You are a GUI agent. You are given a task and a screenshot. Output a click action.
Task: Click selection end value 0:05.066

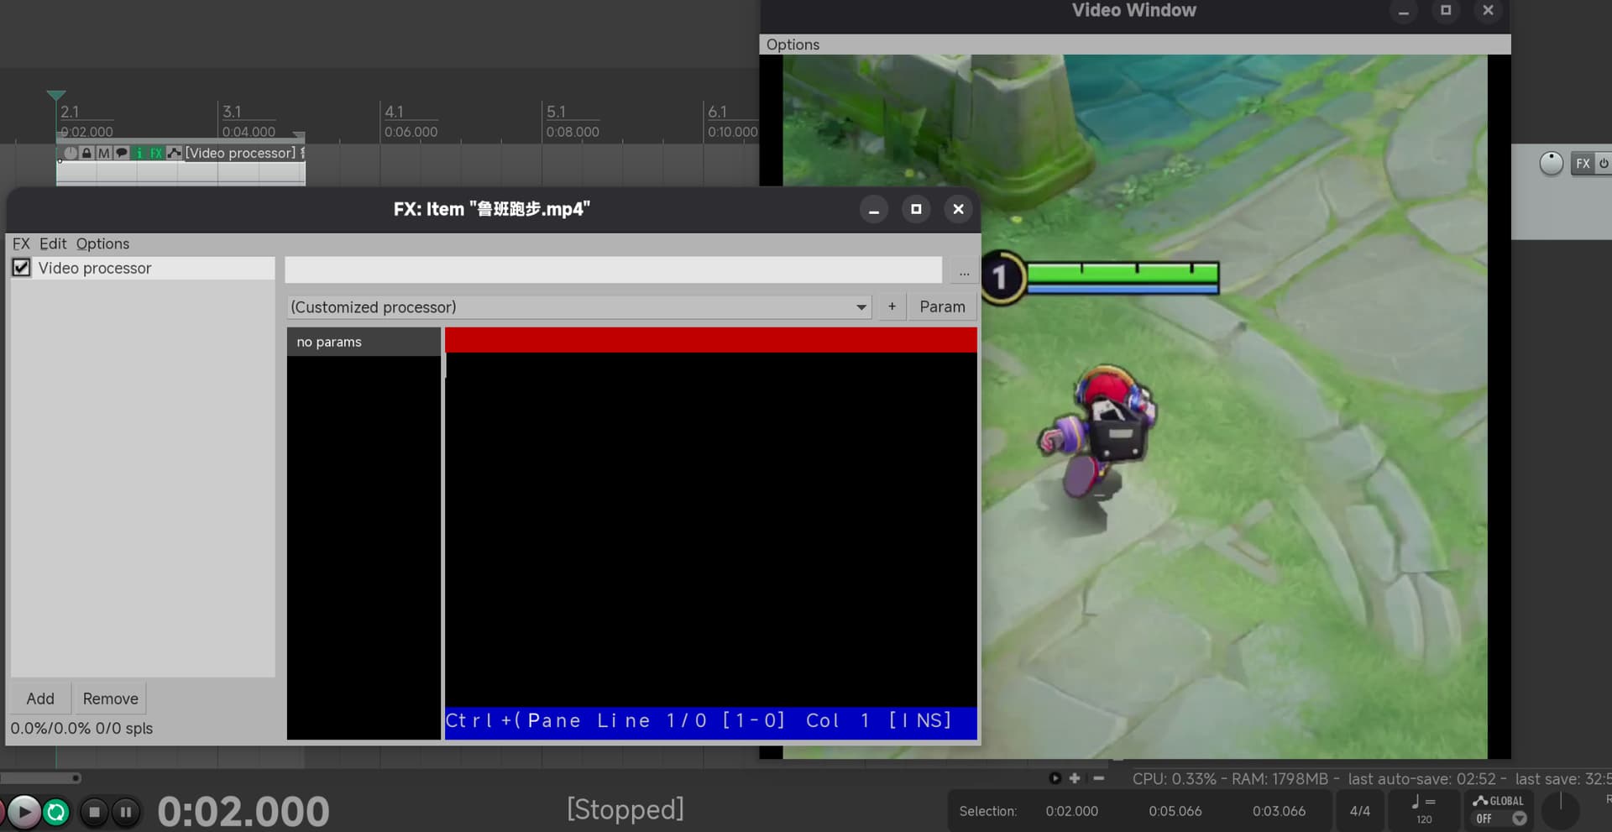click(x=1175, y=811)
